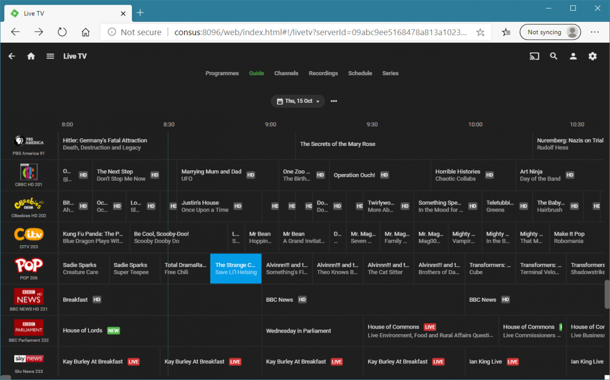Open the user profile icon
This screenshot has height=380, width=610.
pyautogui.click(x=573, y=56)
